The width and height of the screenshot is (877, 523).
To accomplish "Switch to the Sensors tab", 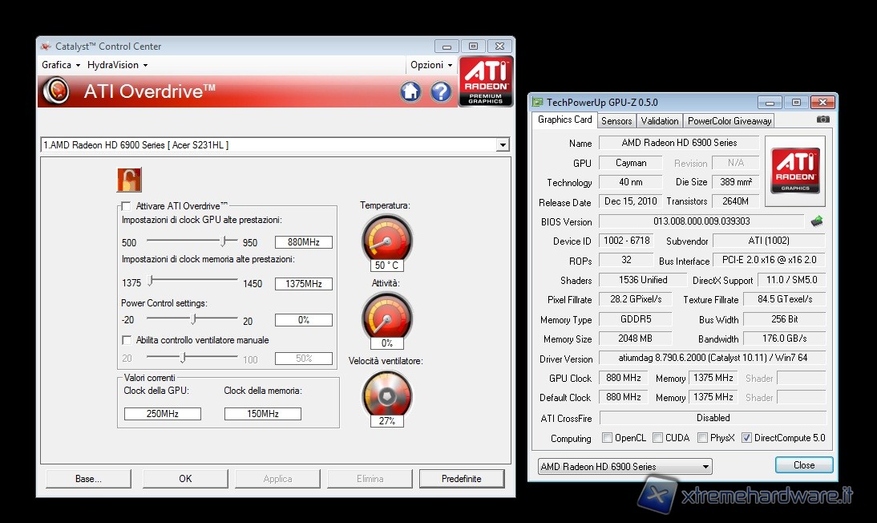I will (x=616, y=120).
